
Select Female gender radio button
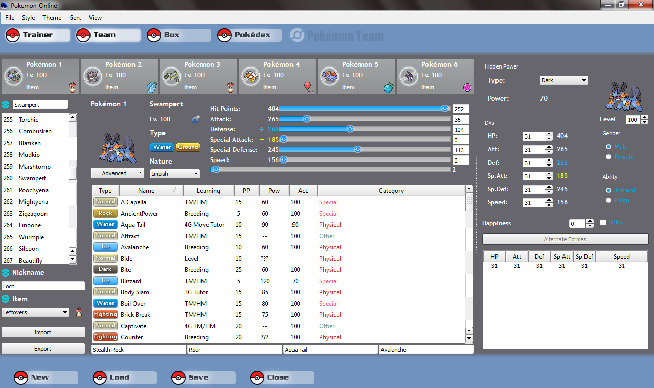click(608, 157)
